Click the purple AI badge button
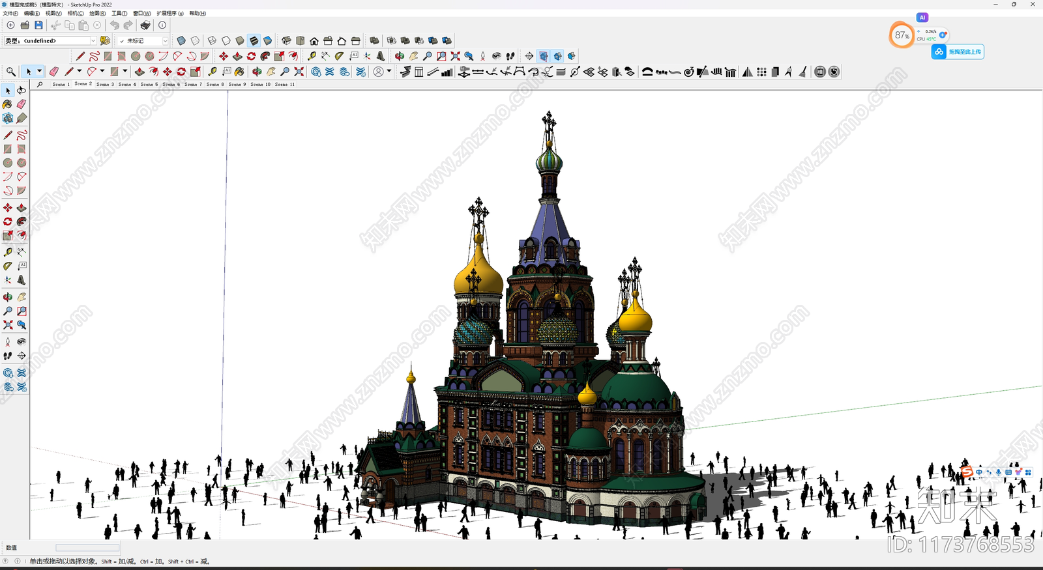Screen dimensions: 1043x570 click(x=922, y=18)
